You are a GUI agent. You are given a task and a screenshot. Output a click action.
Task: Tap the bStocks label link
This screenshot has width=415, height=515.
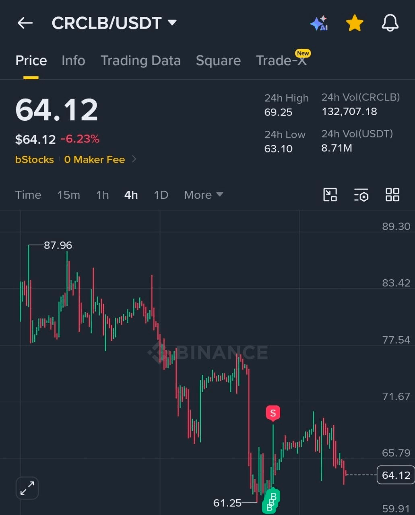[x=35, y=159]
